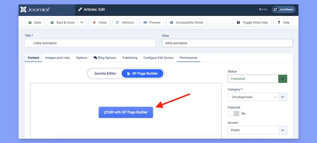Click the Preview eye icon

[x=145, y=22]
